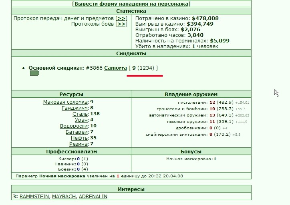Viewport: 290px width, 205px height.
Task: Open battle protocols [>>] link
Action: click(x=121, y=24)
